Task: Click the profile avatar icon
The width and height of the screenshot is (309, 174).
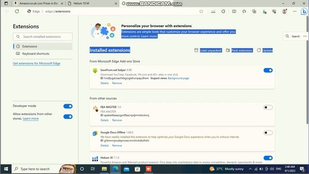Action: tap(284, 12)
